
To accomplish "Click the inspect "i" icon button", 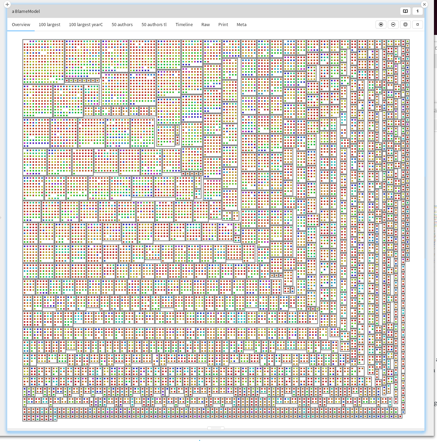I will tap(418, 11).
